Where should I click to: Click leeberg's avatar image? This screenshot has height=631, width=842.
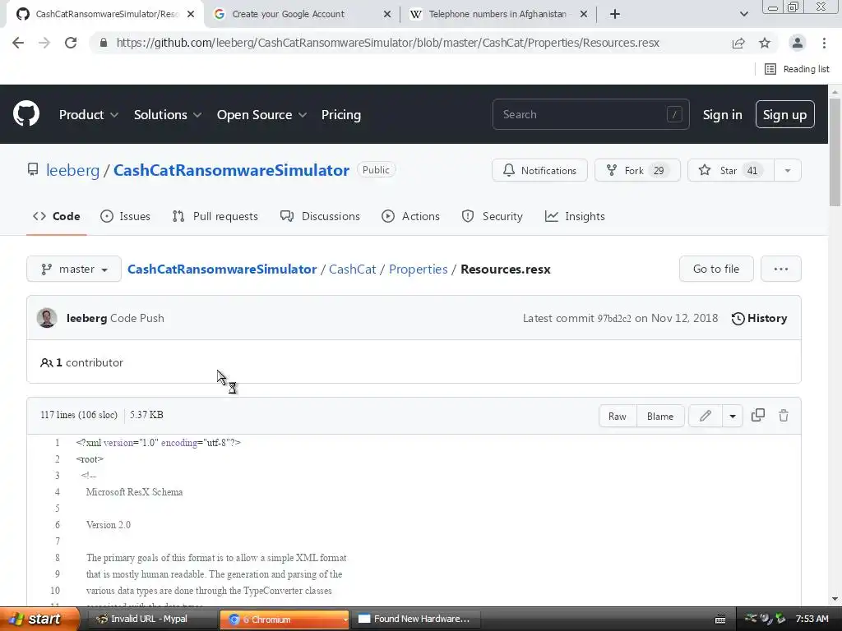pos(47,318)
